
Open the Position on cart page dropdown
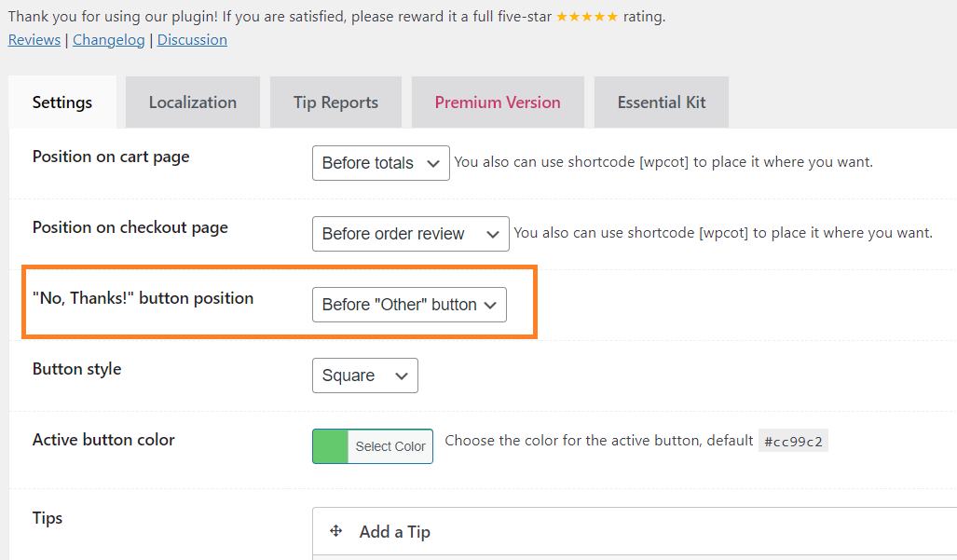coord(381,163)
